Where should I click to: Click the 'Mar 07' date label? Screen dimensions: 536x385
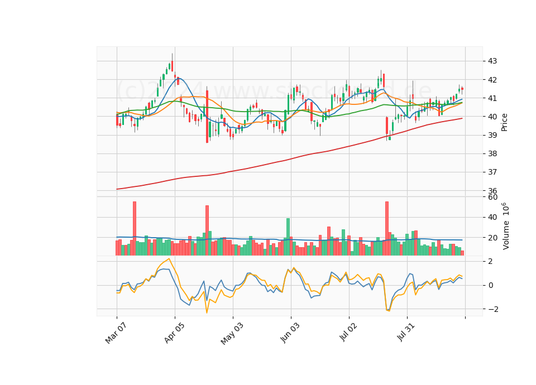(x=116, y=333)
